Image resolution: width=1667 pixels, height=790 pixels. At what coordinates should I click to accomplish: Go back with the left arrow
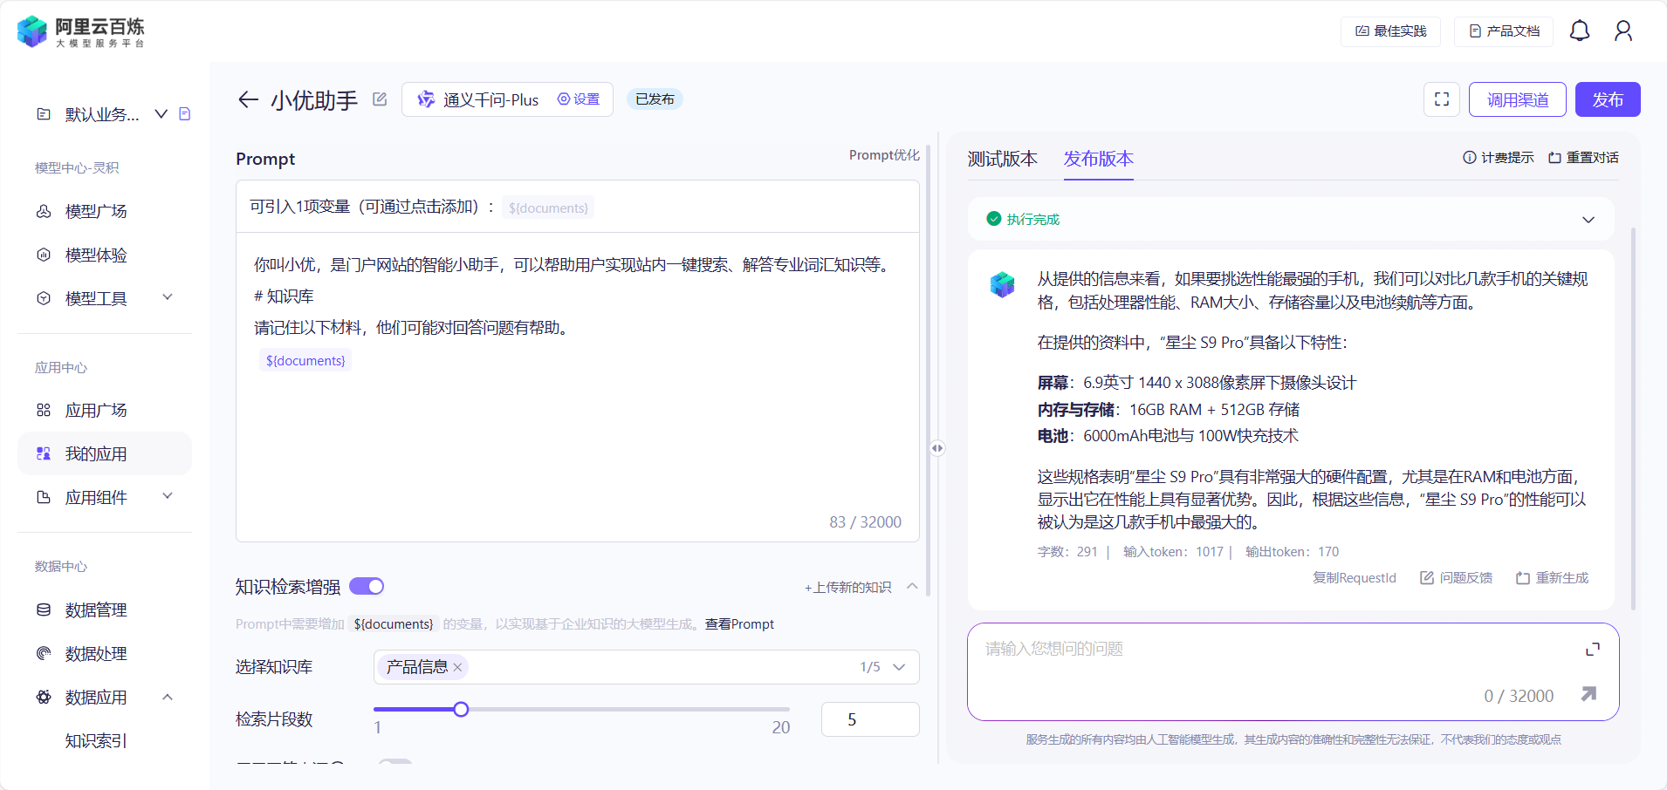click(x=248, y=99)
